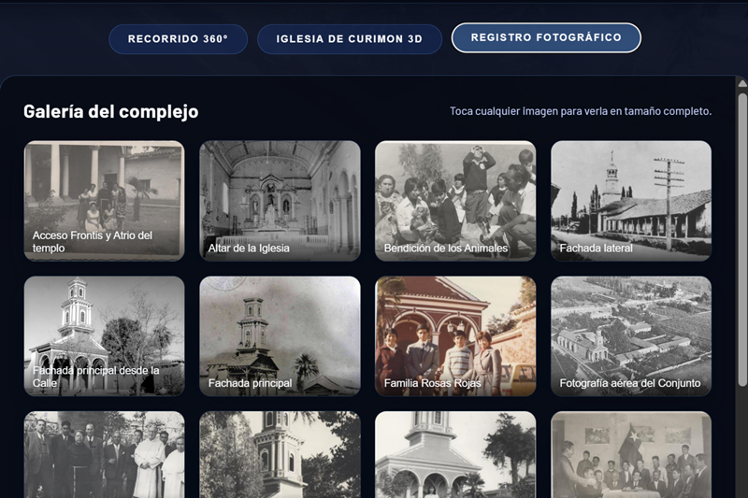
Task: Open the Familia Rosas Rojas photo
Action: 455,335
